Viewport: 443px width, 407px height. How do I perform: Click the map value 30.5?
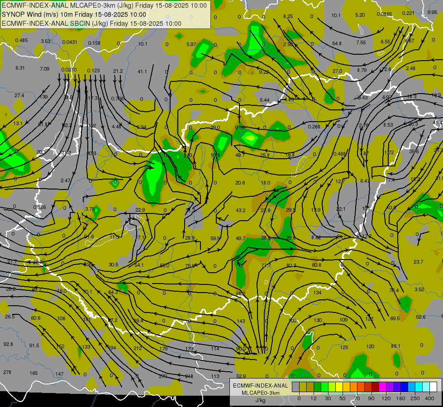tap(114, 265)
